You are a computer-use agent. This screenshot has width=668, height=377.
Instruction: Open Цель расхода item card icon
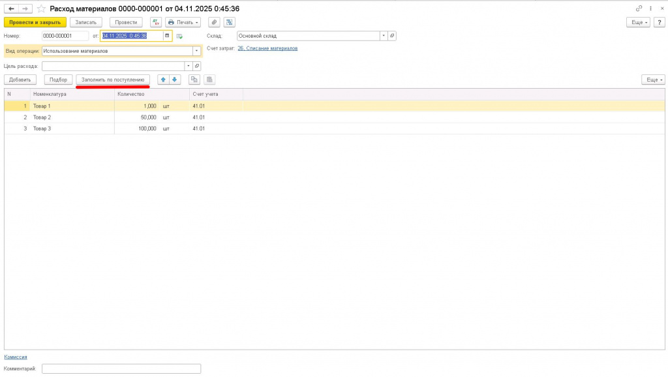click(x=197, y=66)
